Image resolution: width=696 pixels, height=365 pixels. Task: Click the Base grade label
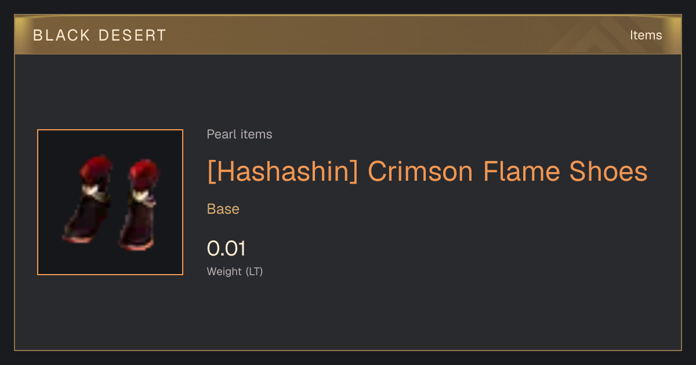pyautogui.click(x=223, y=209)
